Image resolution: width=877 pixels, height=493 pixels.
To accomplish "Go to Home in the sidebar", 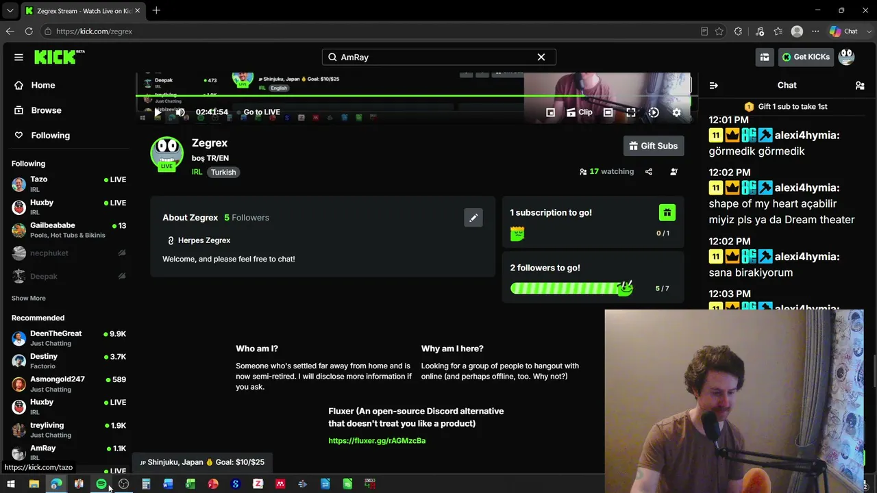I will pos(42,85).
